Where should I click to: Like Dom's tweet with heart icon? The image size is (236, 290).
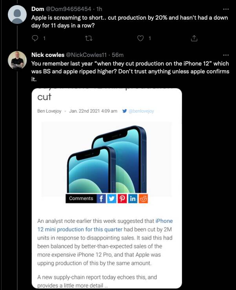tap(141, 38)
